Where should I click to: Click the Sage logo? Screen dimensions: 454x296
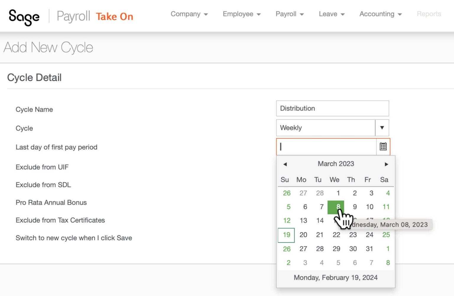click(x=24, y=17)
